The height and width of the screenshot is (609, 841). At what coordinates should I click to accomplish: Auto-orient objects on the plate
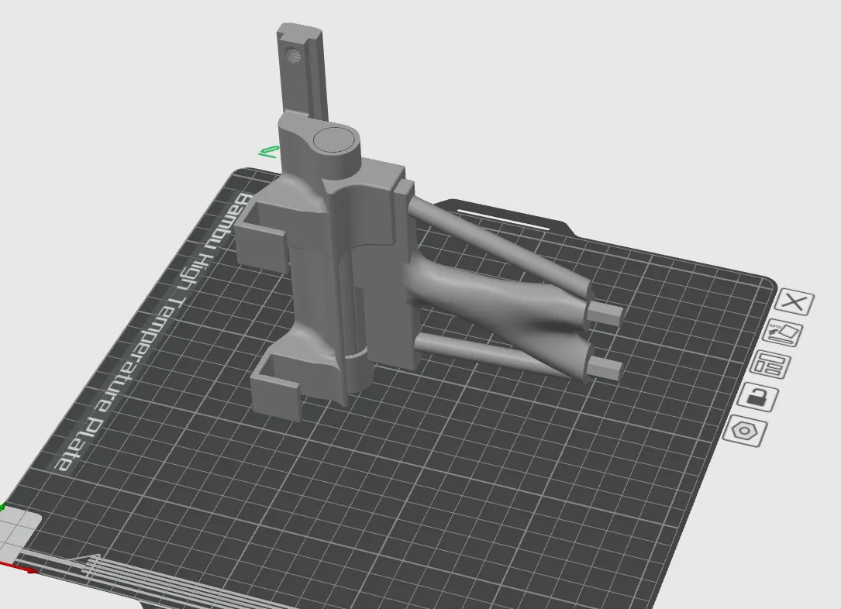click(x=783, y=333)
